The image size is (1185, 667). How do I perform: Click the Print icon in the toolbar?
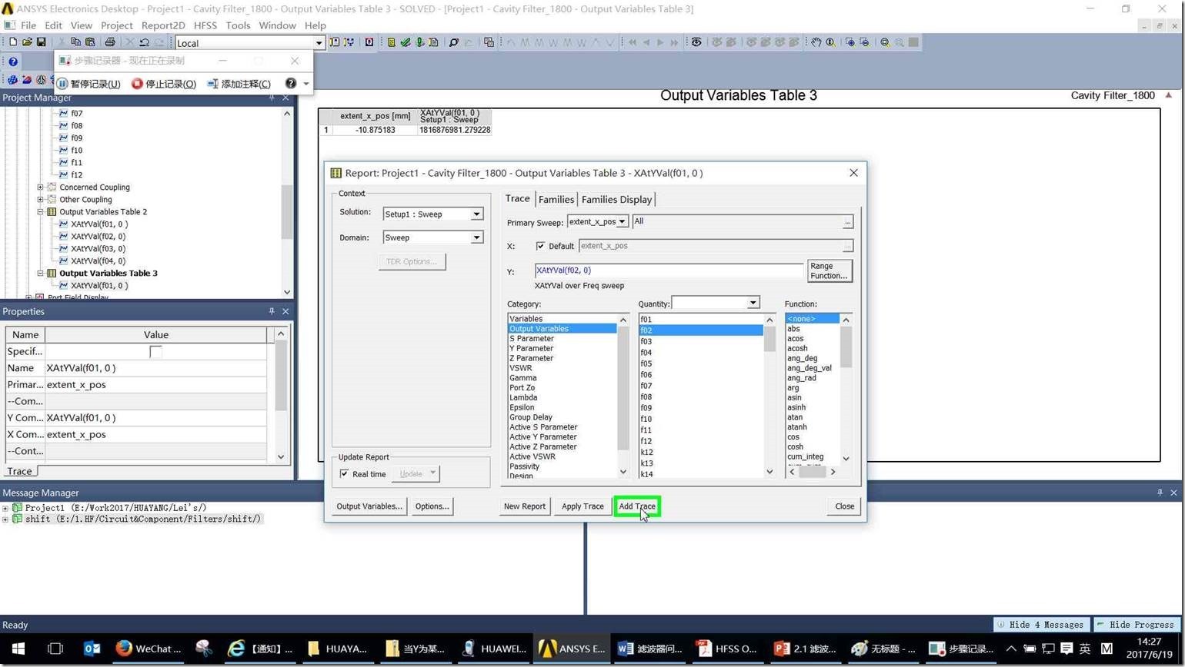110,42
